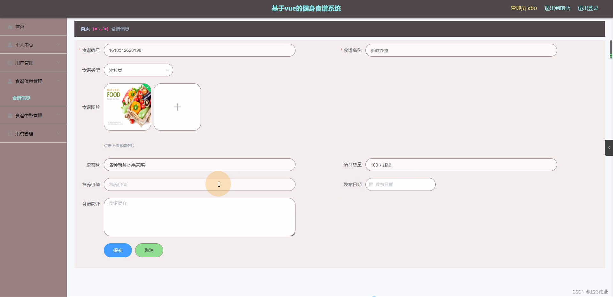Viewport: 613px width, 297px height.
Task: Open 首页 from the breadcrumb
Action: pos(85,28)
